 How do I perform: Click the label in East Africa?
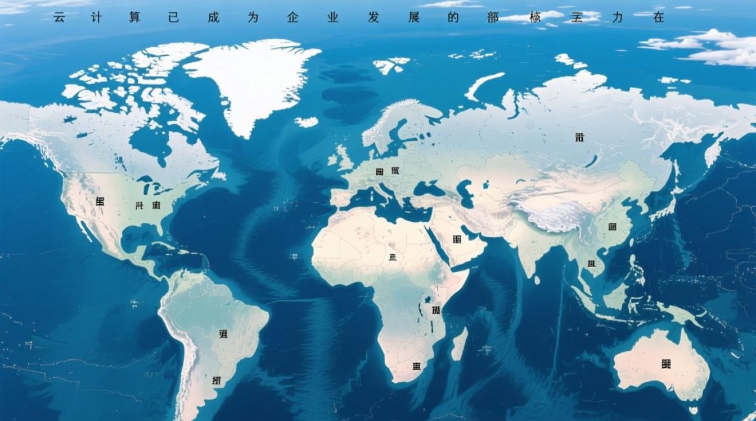(436, 310)
